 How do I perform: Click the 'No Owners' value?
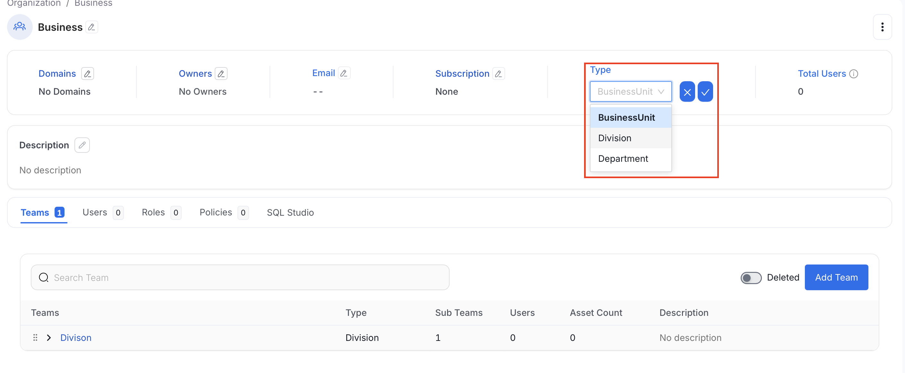coord(203,91)
